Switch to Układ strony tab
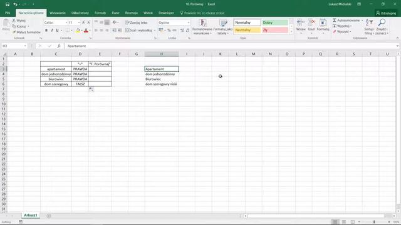Screen dimensions: 401x225 [x=80, y=12]
